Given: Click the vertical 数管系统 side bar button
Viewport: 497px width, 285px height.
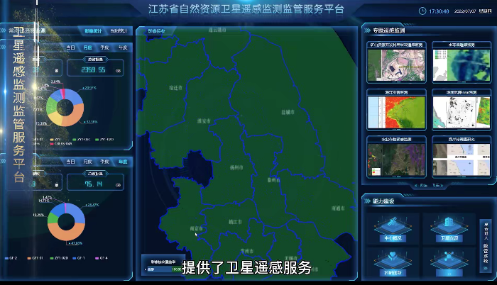Looking at the screenshot, I should pyautogui.click(x=485, y=245).
